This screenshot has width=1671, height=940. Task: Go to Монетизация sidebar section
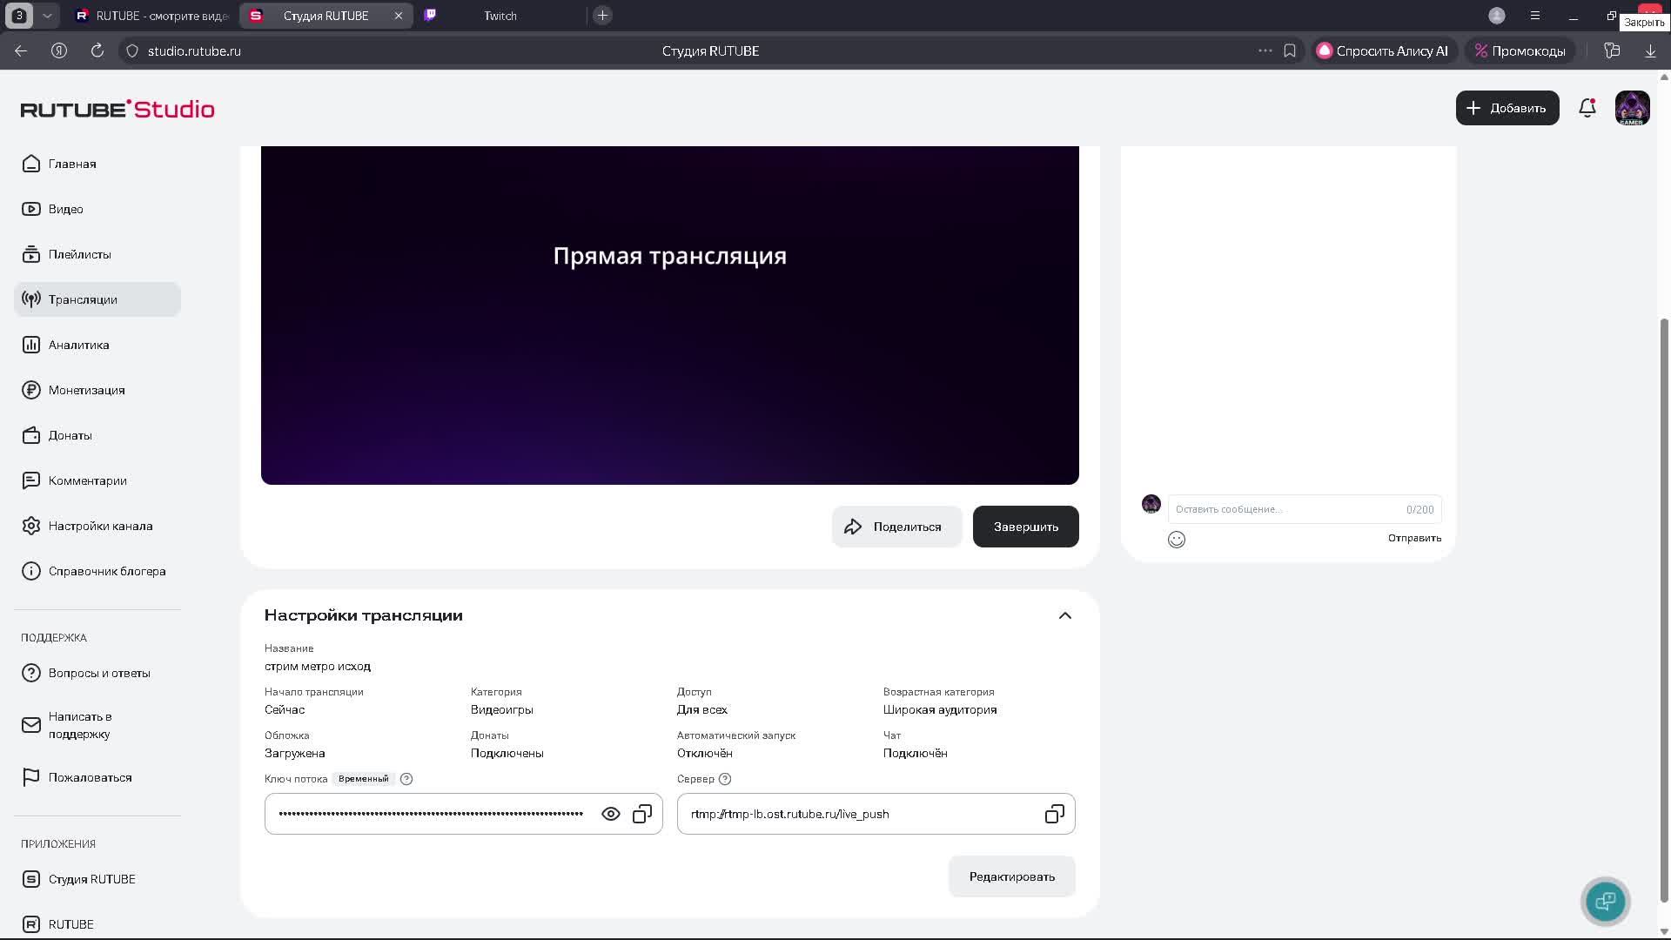pyautogui.click(x=86, y=390)
